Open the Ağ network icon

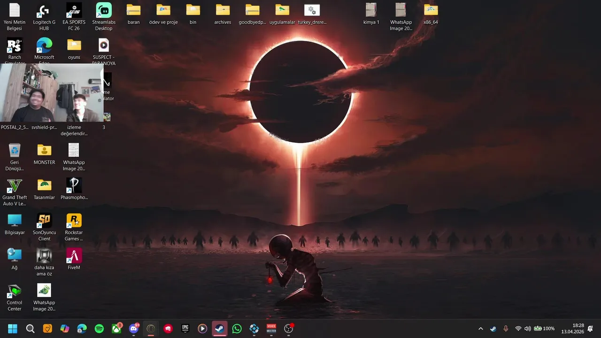pyautogui.click(x=15, y=260)
